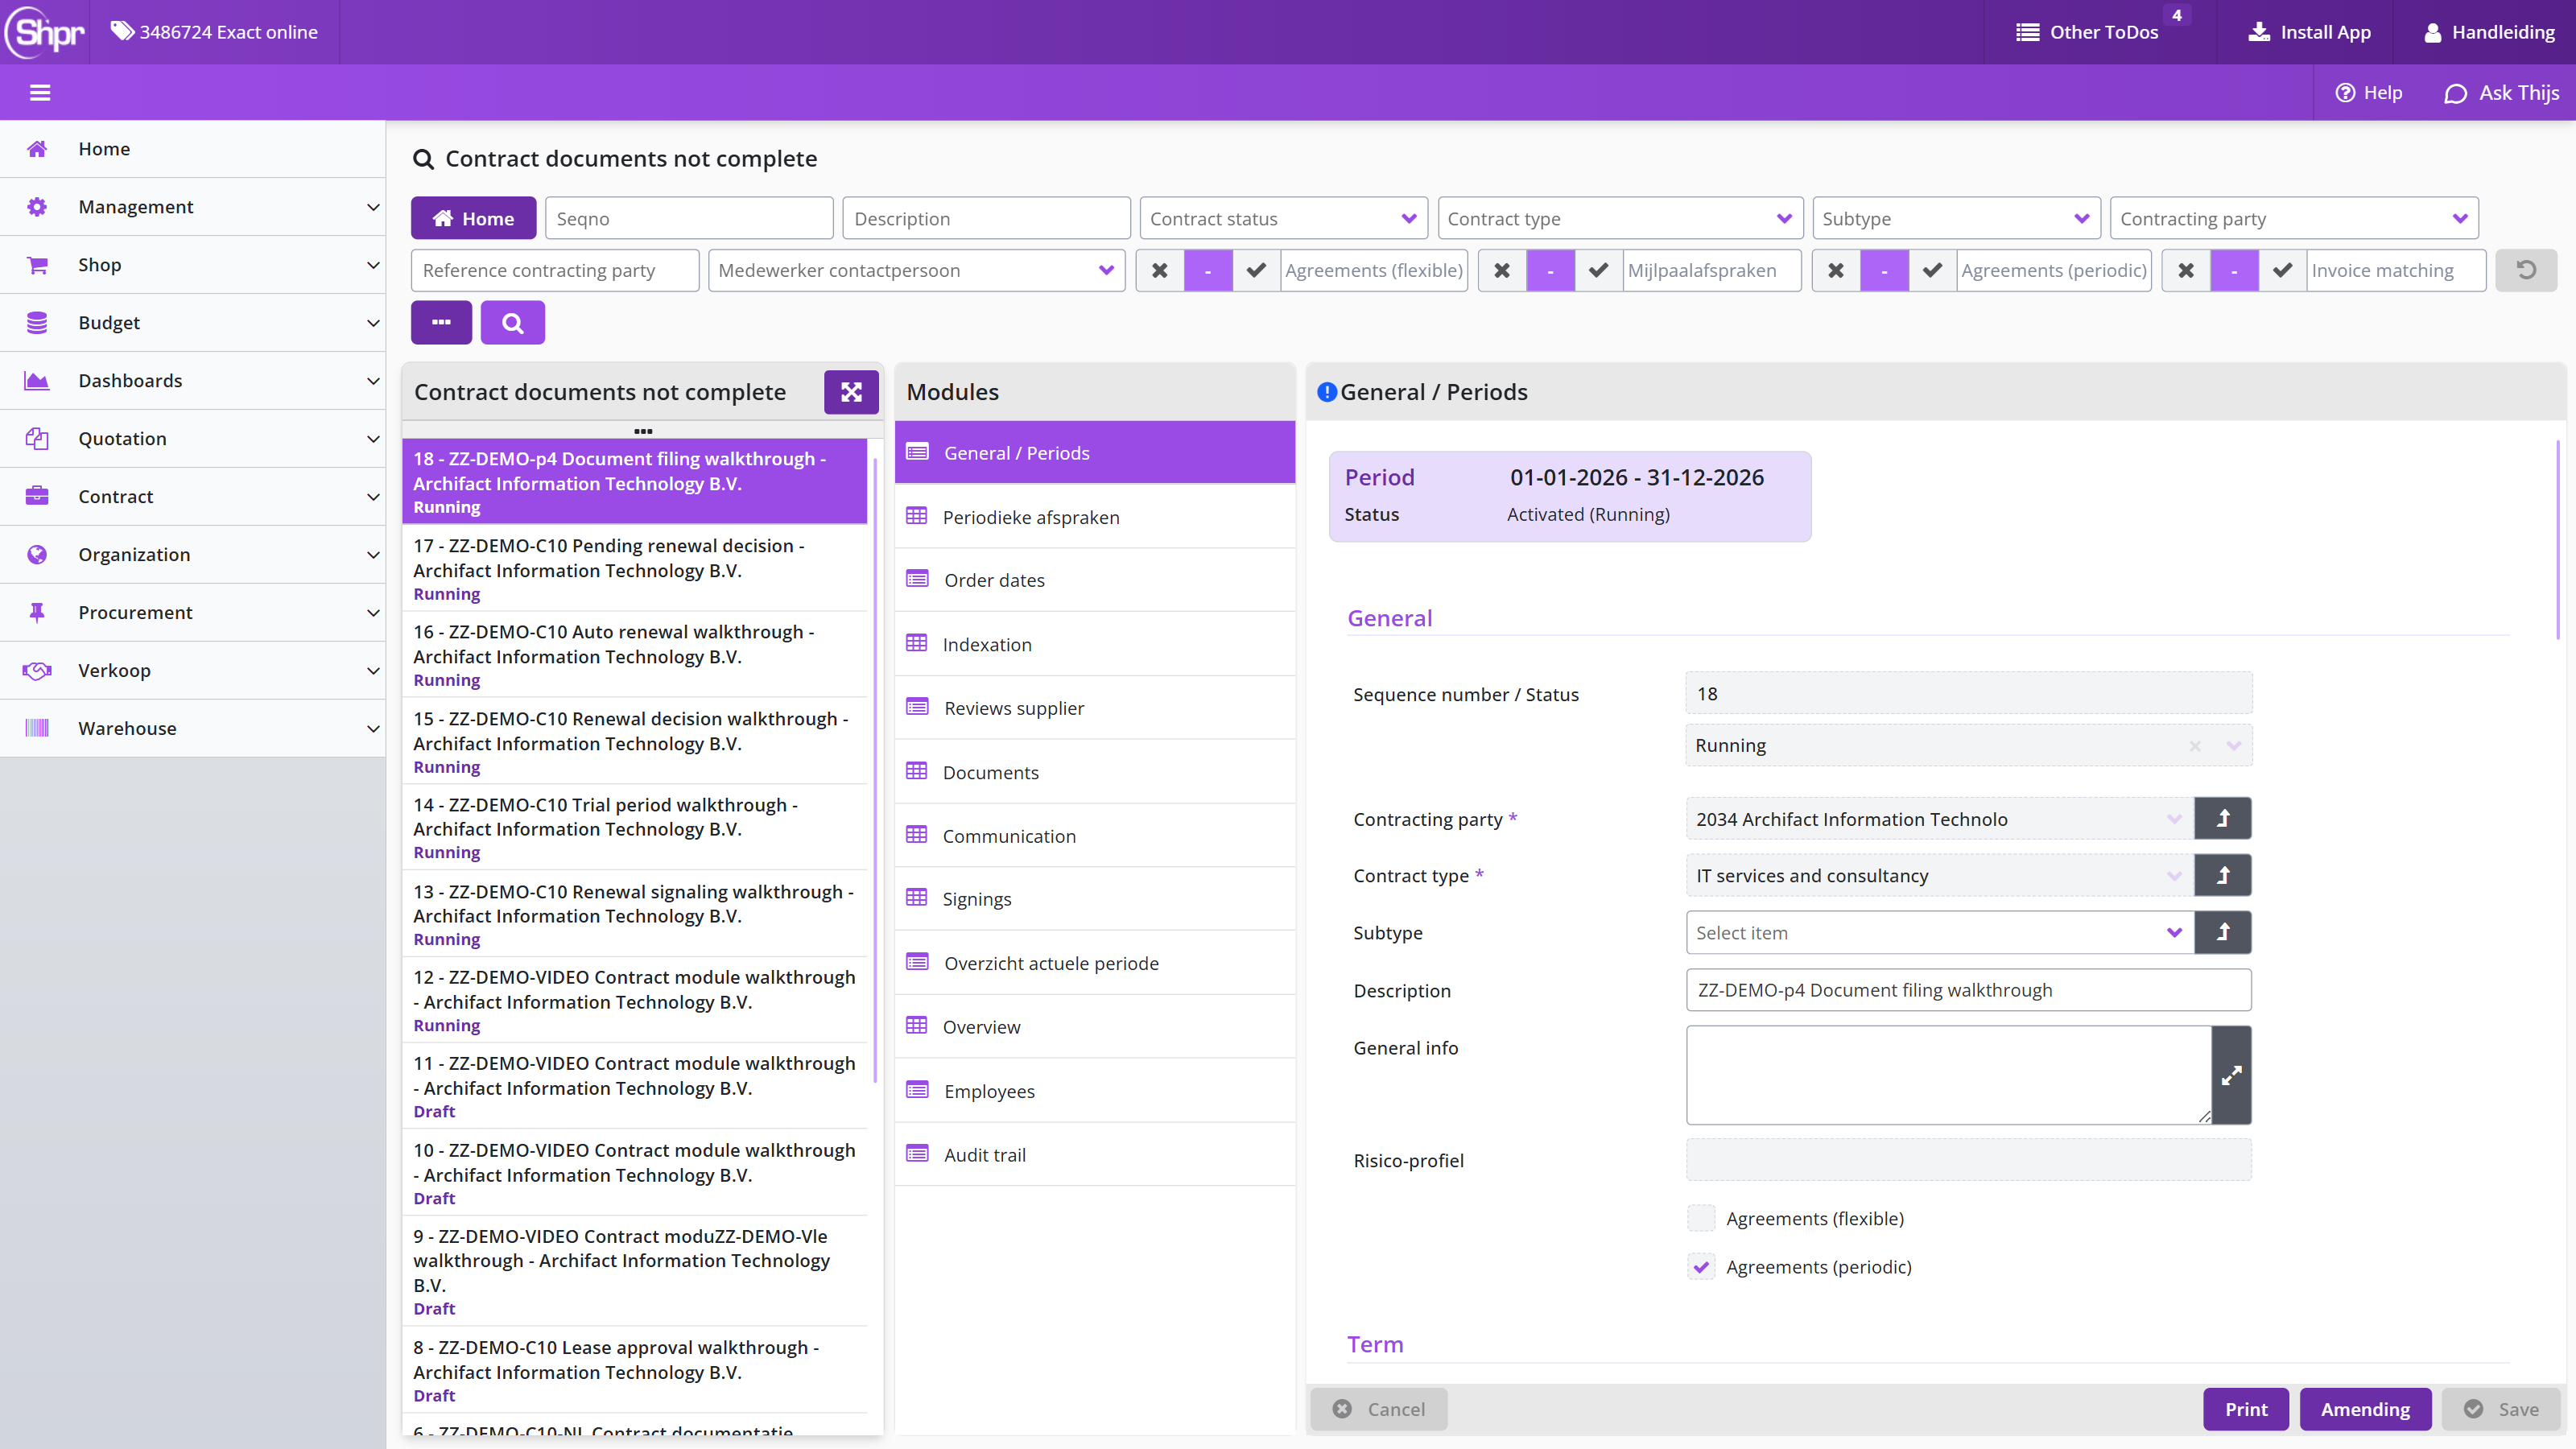Viewport: 2576px width, 1449px height.
Task: Click the purple Home filter button
Action: coord(473,218)
